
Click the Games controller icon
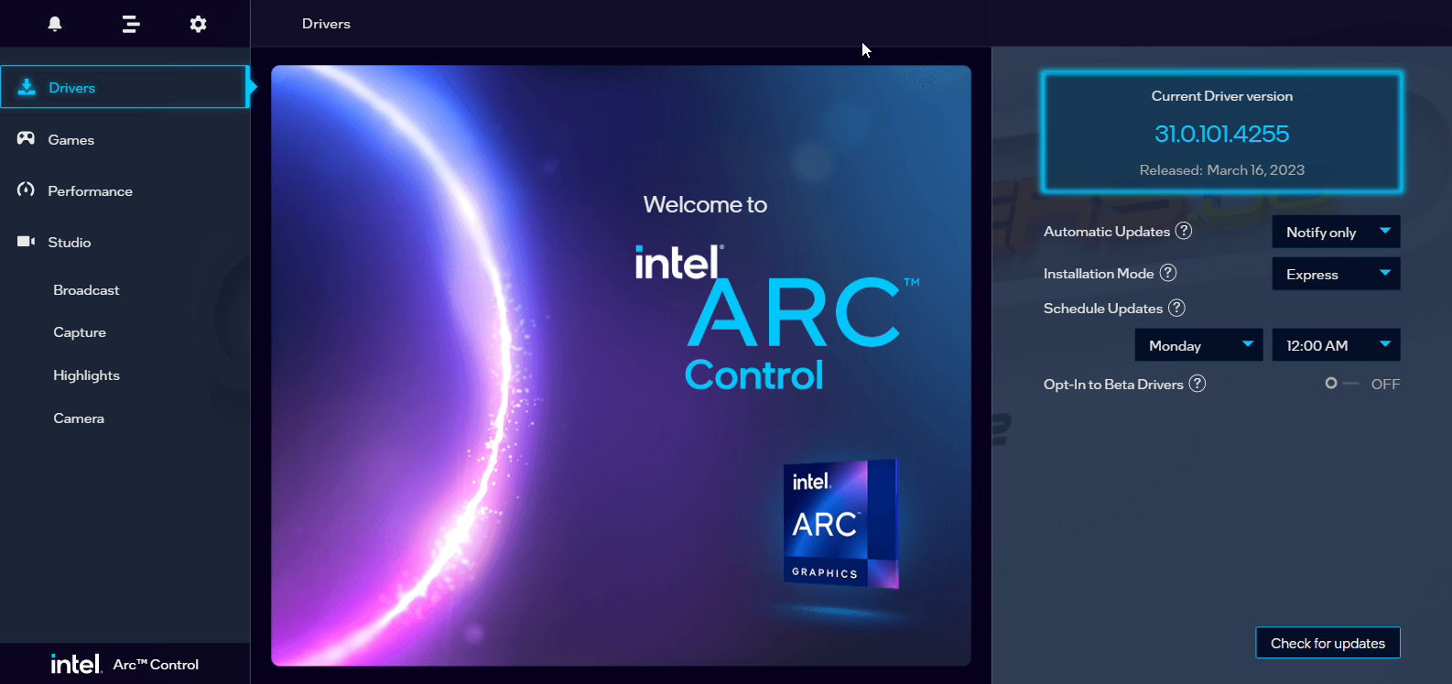26,138
